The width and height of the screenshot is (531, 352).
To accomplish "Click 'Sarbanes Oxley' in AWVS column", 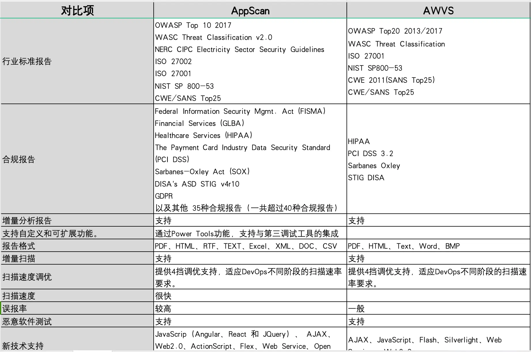I will (x=374, y=166).
